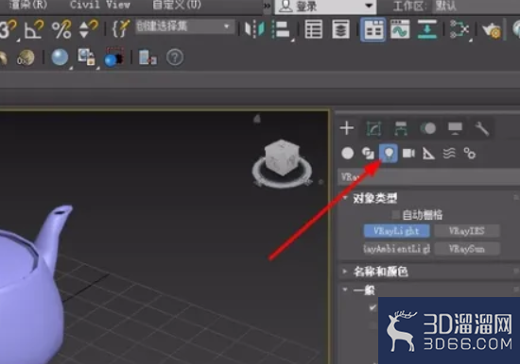Open the 登录 sign-in dropdown

click(325, 7)
